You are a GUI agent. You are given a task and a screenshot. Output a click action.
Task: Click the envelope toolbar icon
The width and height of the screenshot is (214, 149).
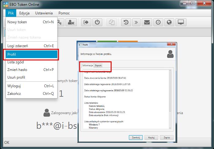pos(147,22)
